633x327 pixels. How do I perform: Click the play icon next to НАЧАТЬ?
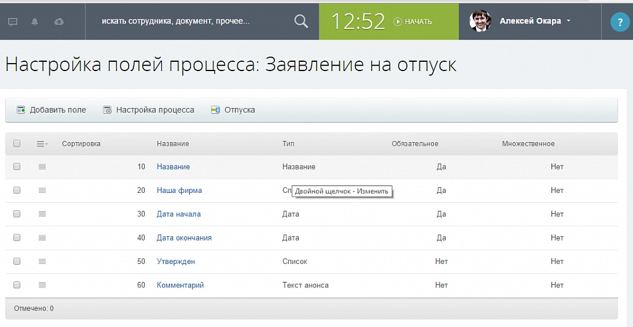398,22
